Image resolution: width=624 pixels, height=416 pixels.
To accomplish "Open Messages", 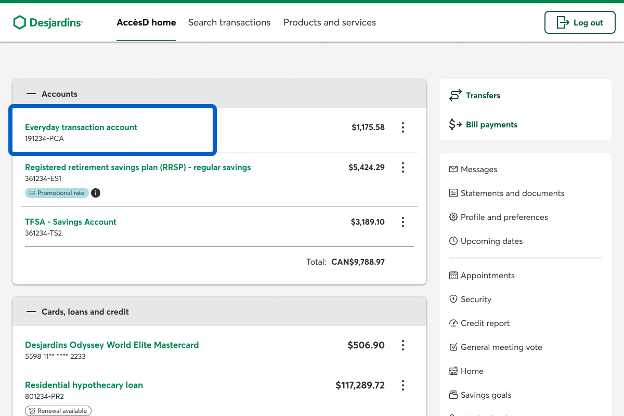I will (479, 170).
